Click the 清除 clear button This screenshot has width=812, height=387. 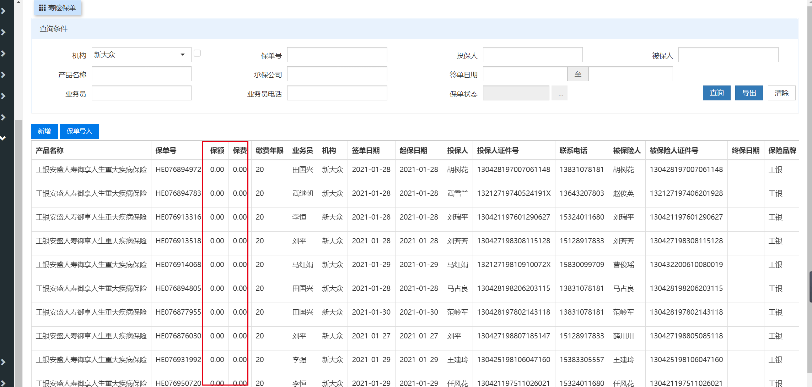[x=781, y=93]
